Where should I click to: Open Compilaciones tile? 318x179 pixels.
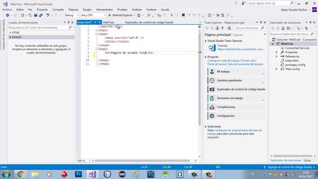click(237, 107)
